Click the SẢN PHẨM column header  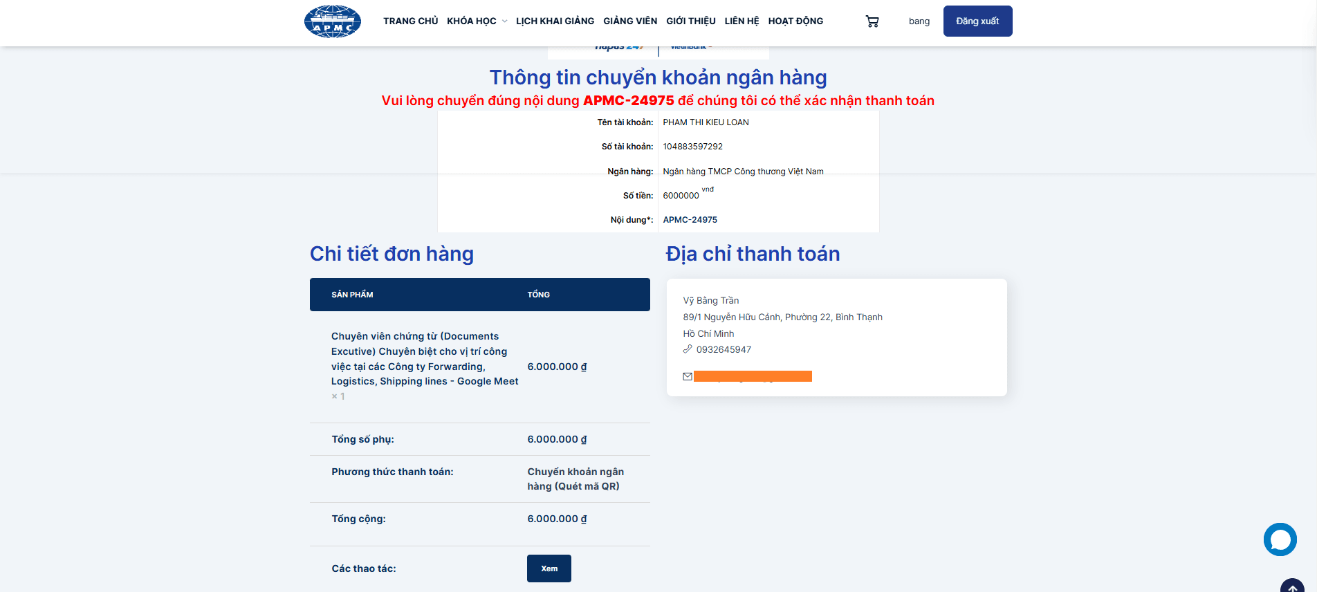click(x=352, y=295)
